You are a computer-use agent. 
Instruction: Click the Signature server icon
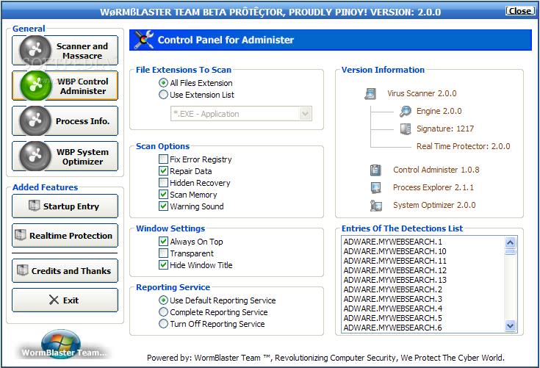406,129
